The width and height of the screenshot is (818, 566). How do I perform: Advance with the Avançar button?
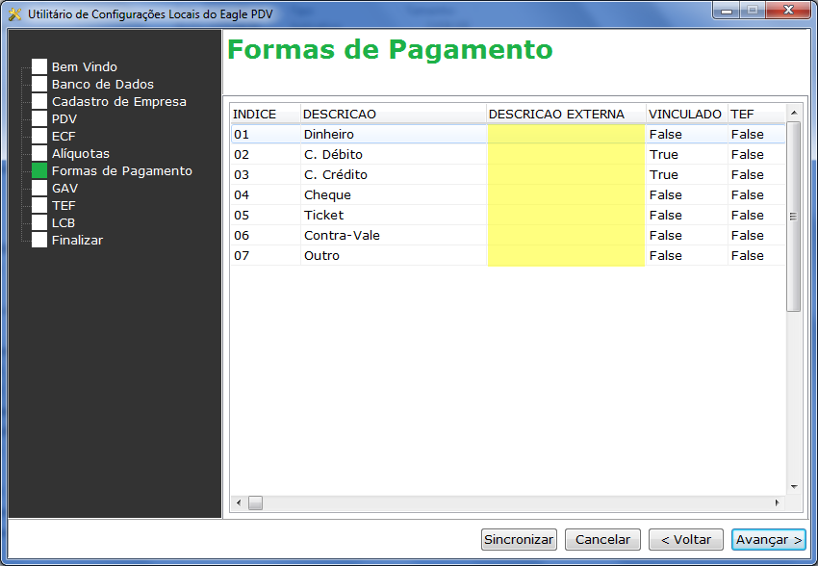769,539
